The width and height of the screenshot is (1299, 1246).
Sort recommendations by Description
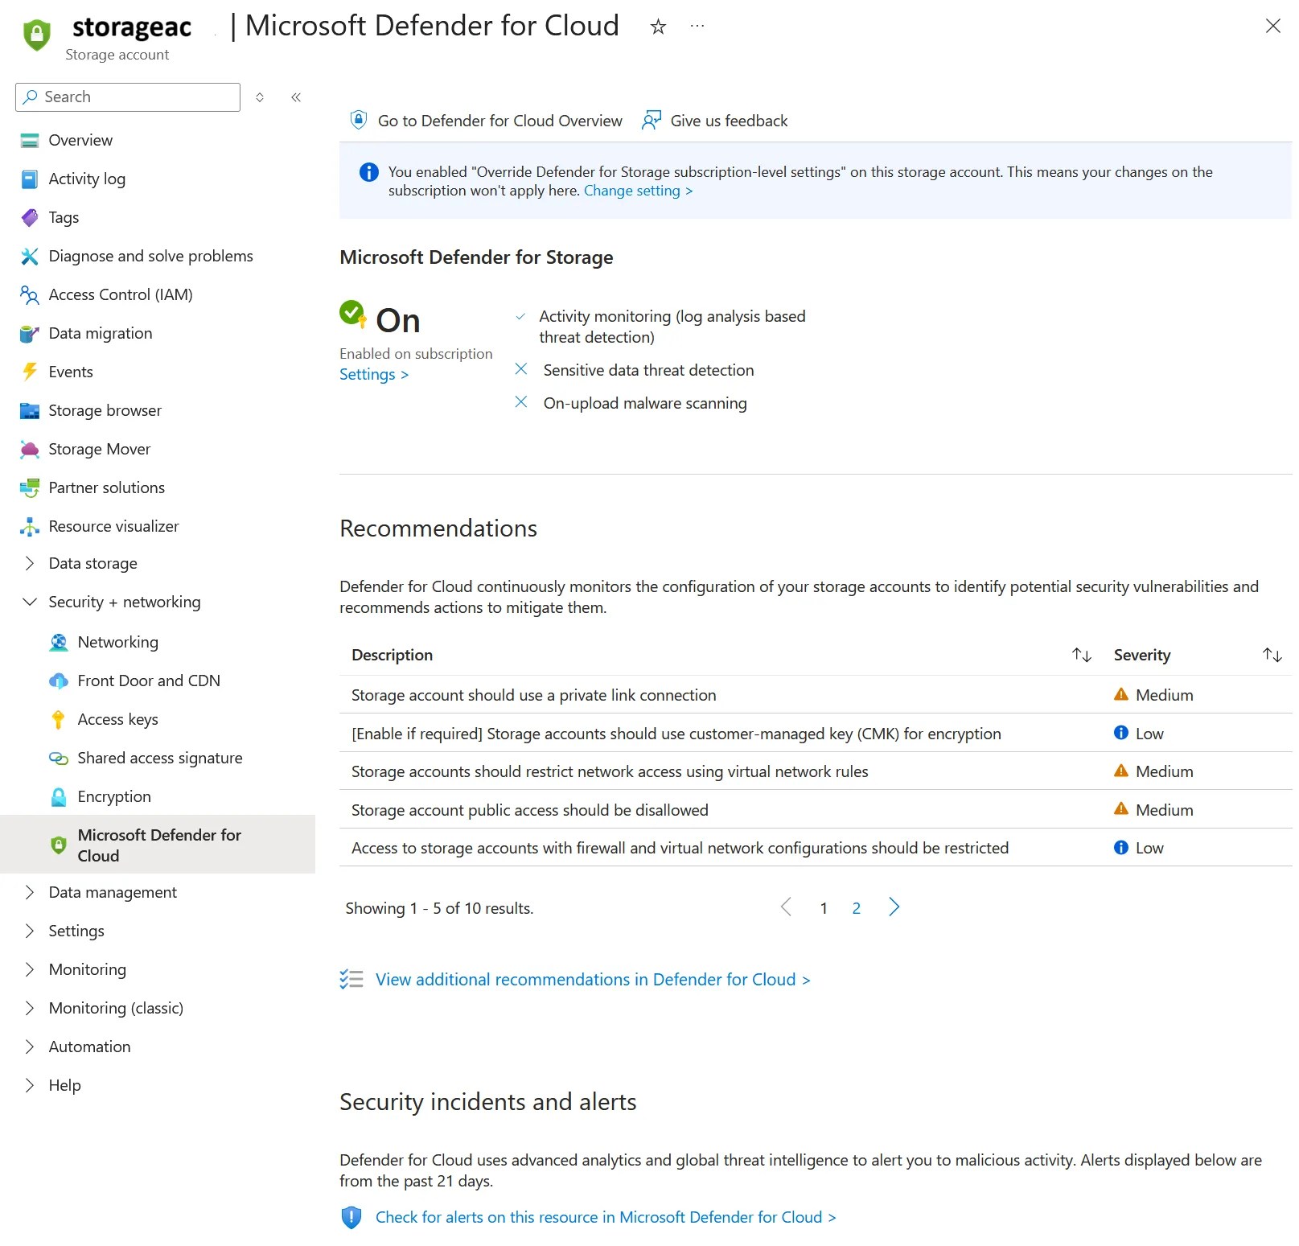point(1082,656)
